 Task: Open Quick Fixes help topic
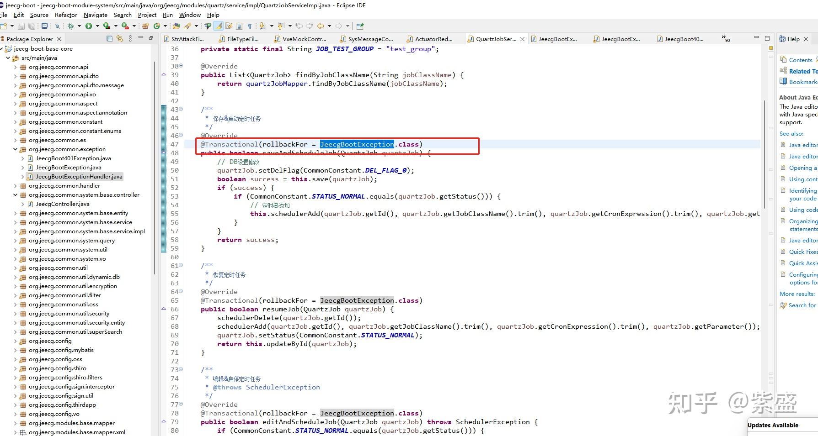(803, 252)
